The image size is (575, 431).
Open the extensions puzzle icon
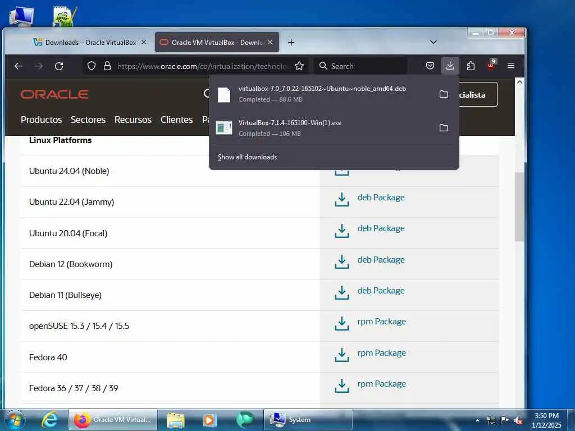pyautogui.click(x=471, y=66)
